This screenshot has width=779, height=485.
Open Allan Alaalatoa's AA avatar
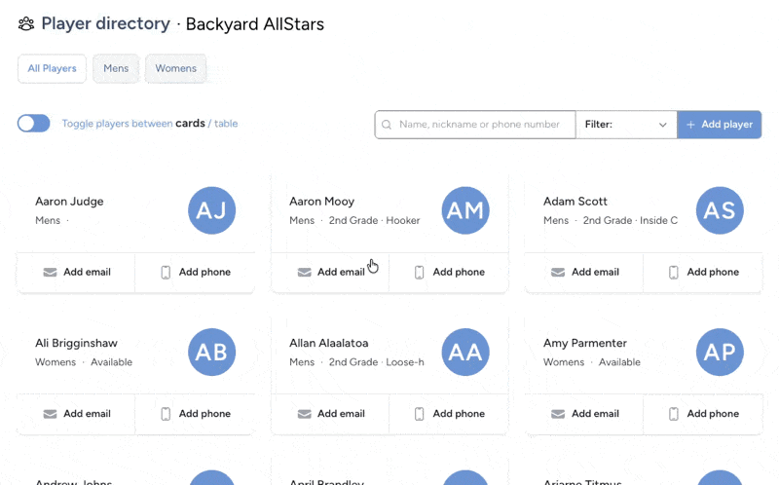pyautogui.click(x=465, y=352)
